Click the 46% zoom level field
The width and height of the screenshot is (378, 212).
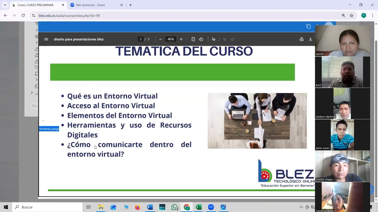tap(171, 39)
